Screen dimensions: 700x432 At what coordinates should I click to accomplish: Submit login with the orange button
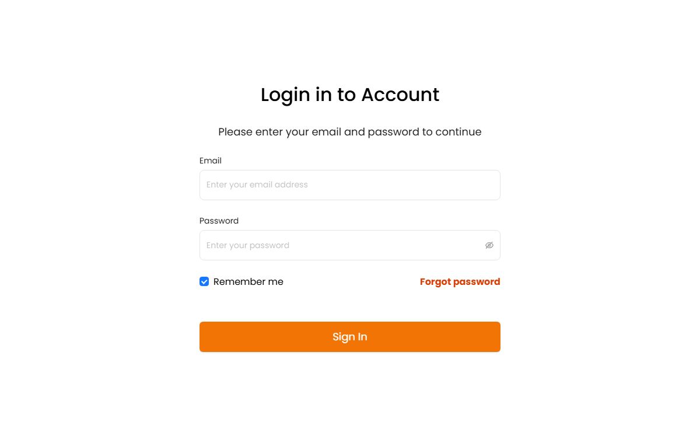click(x=350, y=337)
